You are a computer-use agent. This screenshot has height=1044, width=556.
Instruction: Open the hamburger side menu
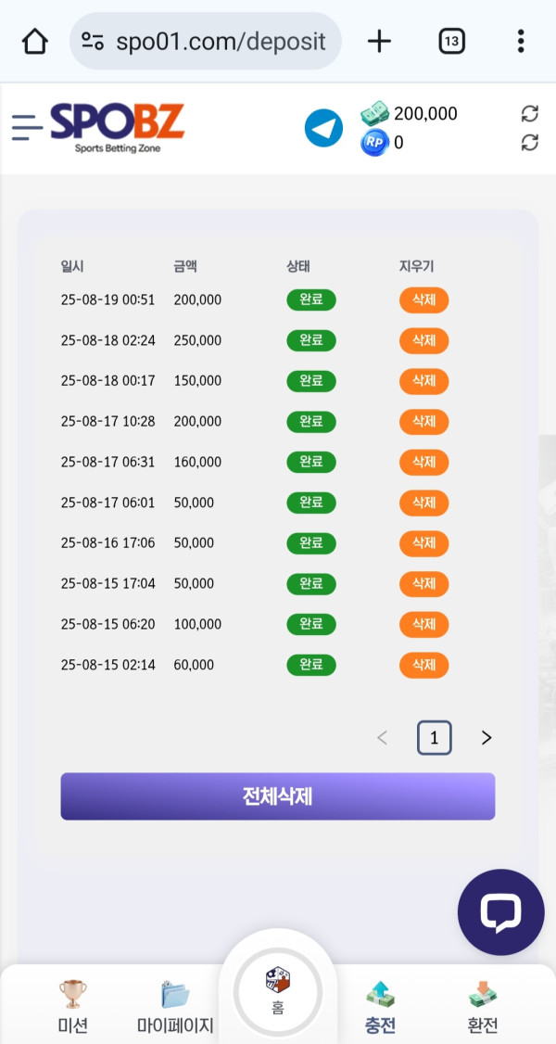[27, 127]
